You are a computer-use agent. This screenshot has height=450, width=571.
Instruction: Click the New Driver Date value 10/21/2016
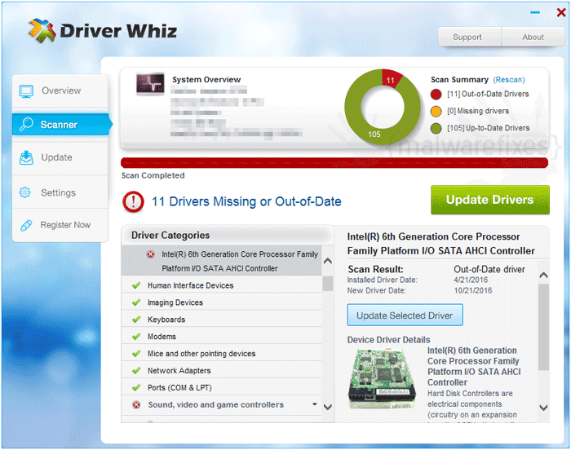point(472,290)
